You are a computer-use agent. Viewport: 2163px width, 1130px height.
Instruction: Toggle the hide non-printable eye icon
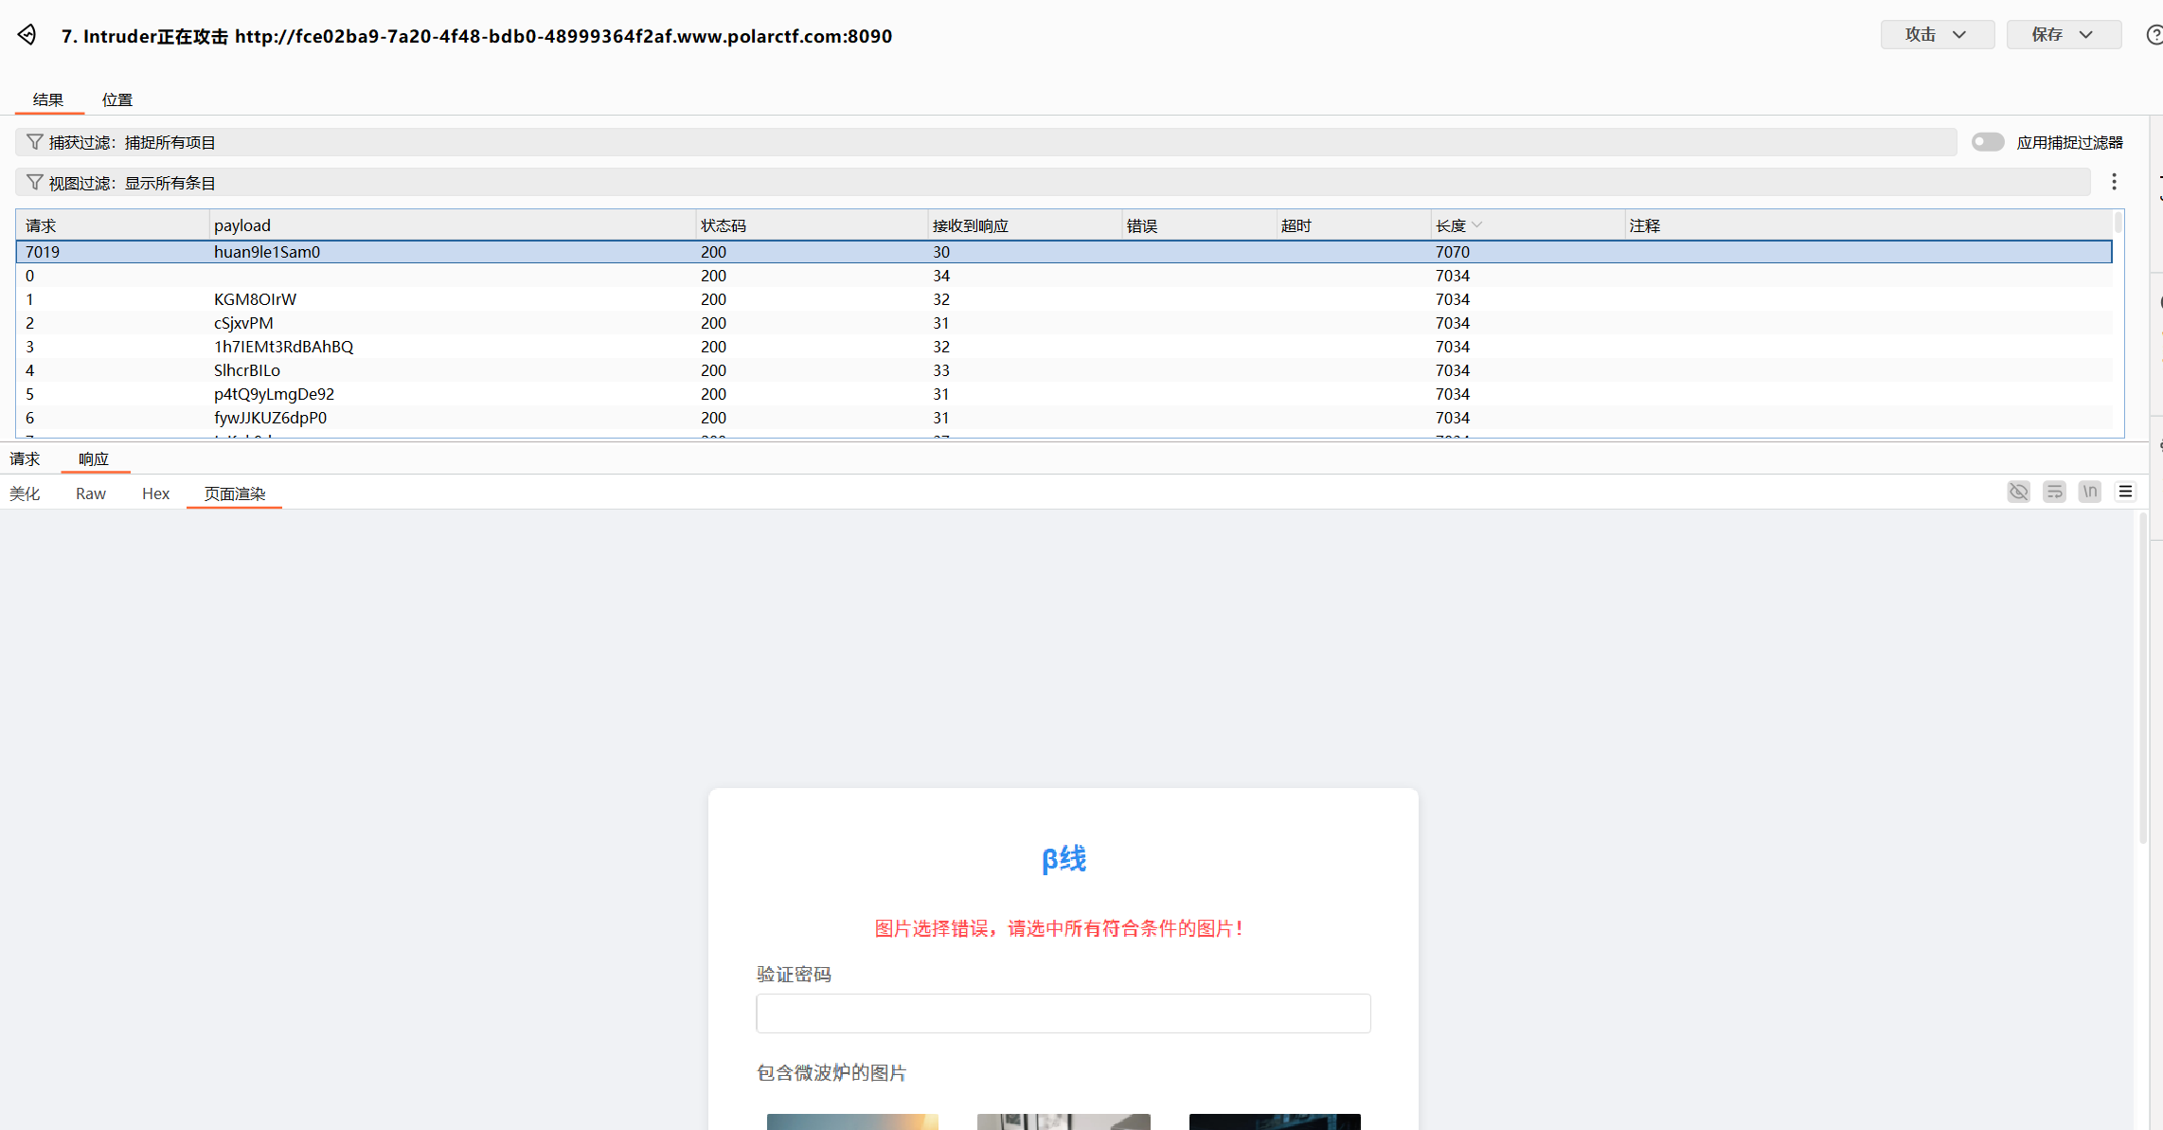(2019, 492)
